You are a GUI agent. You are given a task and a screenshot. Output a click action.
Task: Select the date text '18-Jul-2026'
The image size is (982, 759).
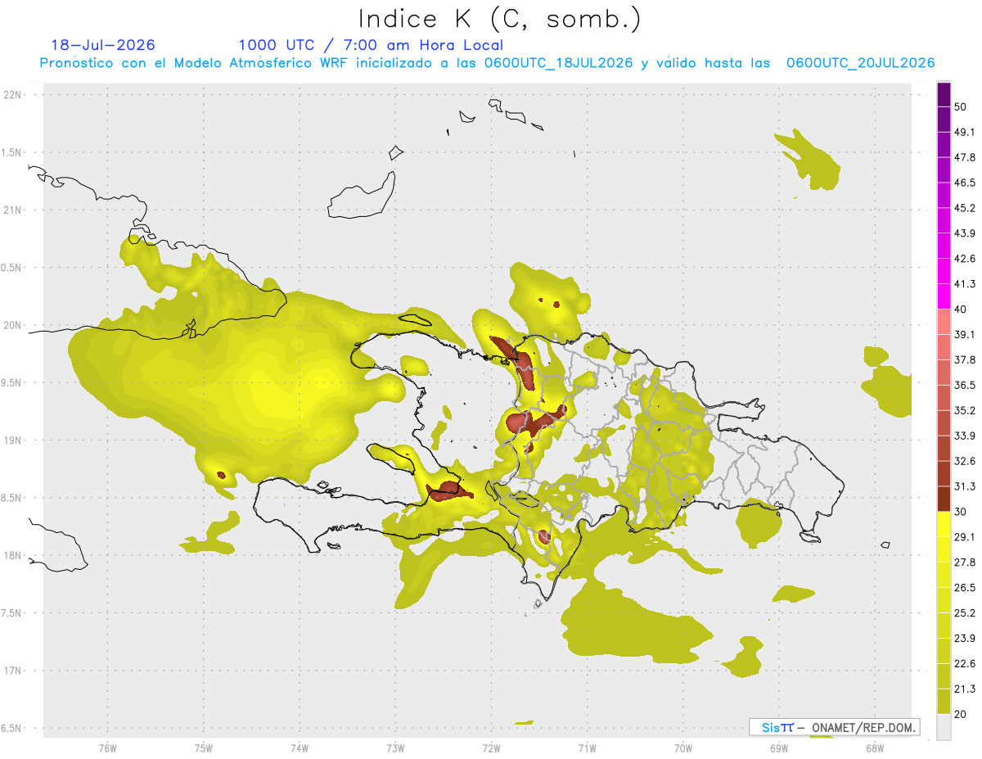102,45
